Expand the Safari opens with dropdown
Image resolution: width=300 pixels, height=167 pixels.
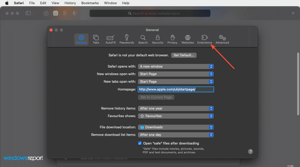(x=176, y=66)
